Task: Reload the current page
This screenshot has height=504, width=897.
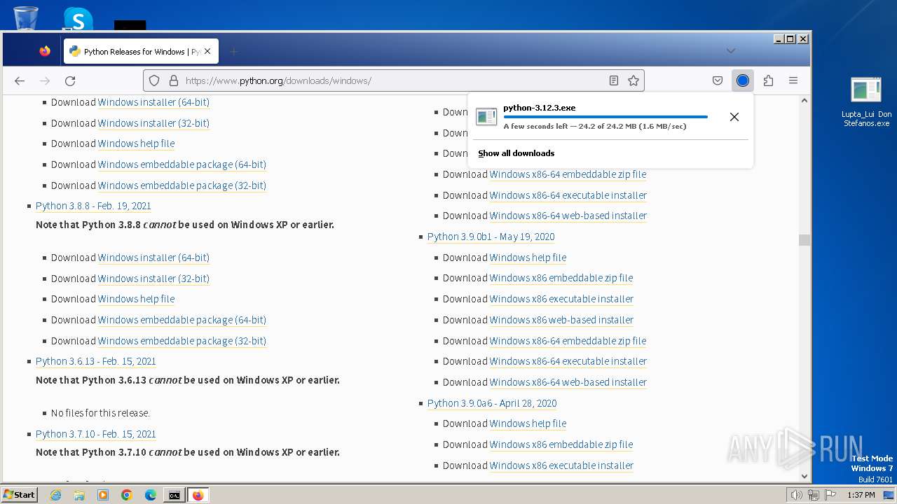Action: click(70, 80)
